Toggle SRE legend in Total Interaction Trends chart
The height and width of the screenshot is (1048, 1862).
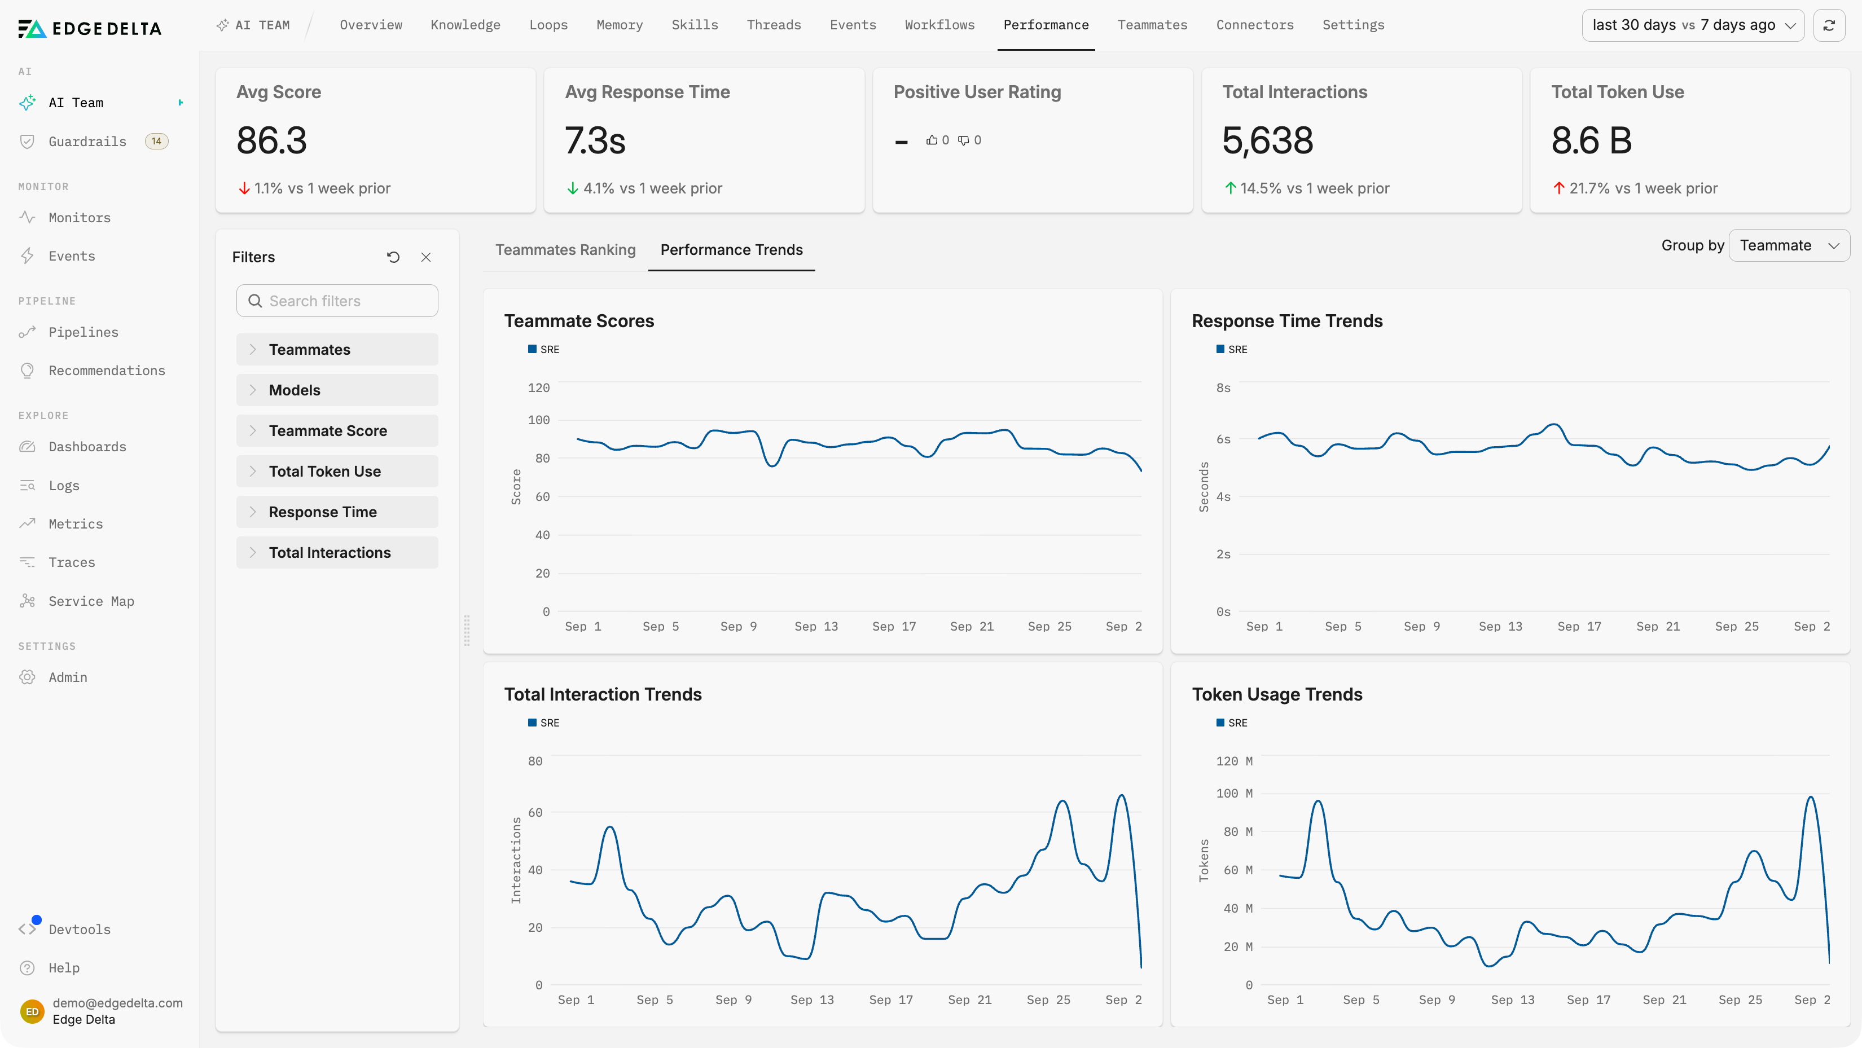[x=543, y=723]
